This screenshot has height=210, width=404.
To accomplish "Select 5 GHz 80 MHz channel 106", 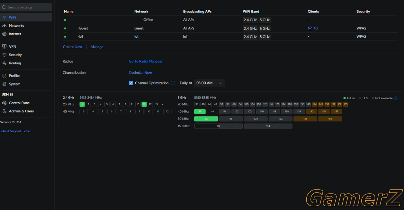I will (256, 119).
